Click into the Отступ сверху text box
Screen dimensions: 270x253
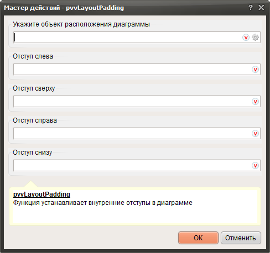pyautogui.click(x=132, y=102)
